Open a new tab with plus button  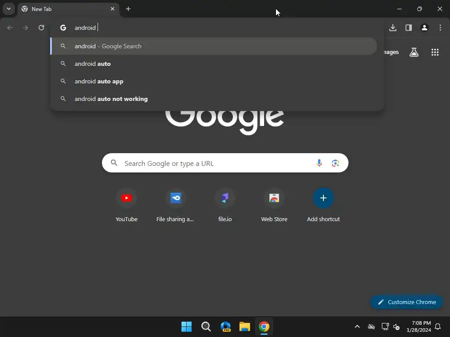tap(128, 9)
